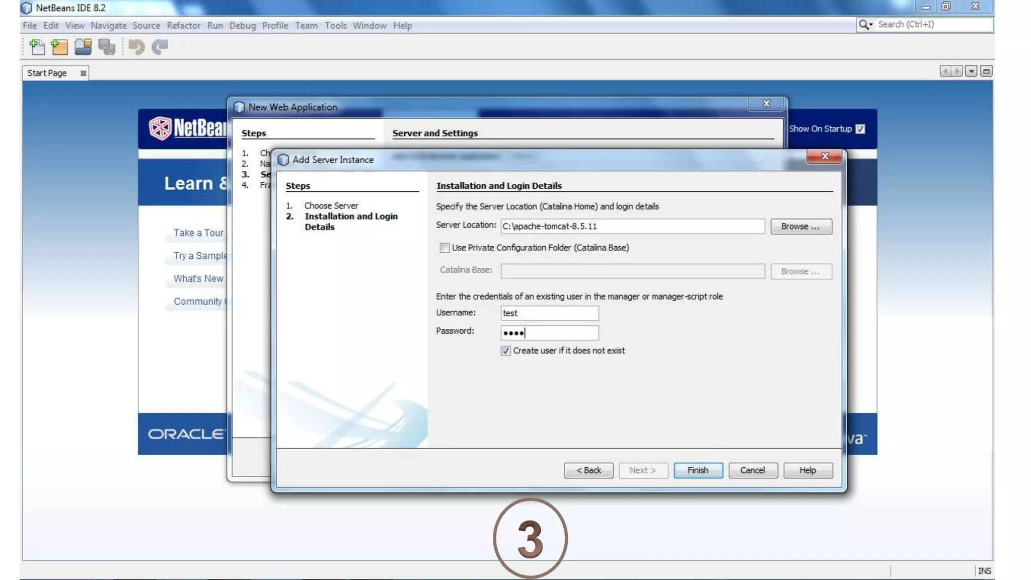
Task: Click the Username input field
Action: (549, 313)
